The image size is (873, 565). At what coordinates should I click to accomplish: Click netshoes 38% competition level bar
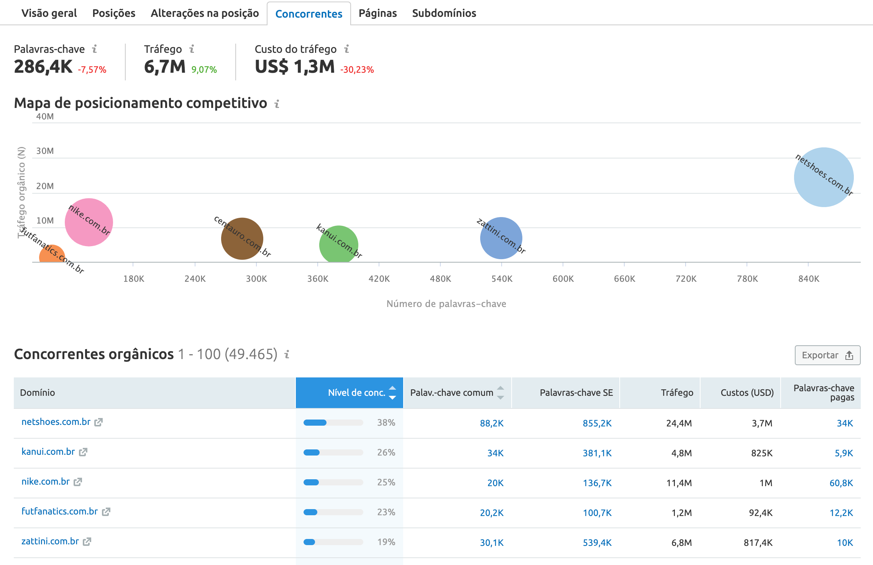pyautogui.click(x=333, y=423)
